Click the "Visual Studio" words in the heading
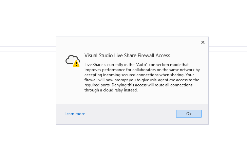 (99, 56)
